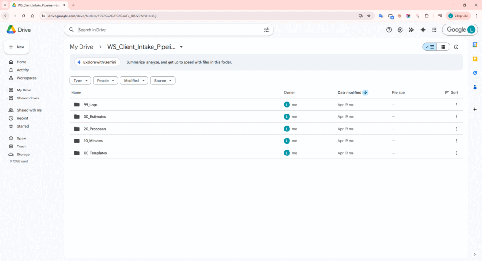Screen dimensions: 482x261
Task: Open more actions for 99_Logs folder
Action: 456,105
